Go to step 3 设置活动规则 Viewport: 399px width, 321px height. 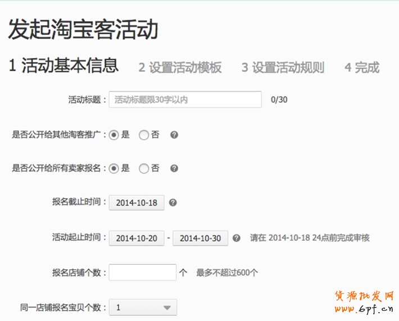point(283,67)
